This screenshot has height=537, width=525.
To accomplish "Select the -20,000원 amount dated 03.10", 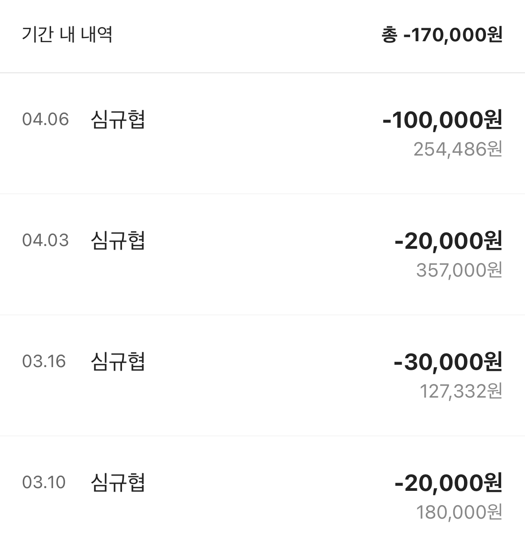I will (x=449, y=483).
